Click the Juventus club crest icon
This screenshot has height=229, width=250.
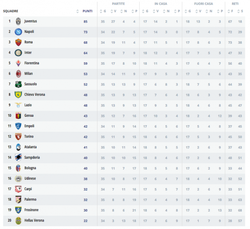(18, 21)
